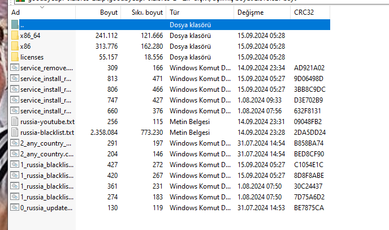Select service_install file with CRC 632F8131

46,111
